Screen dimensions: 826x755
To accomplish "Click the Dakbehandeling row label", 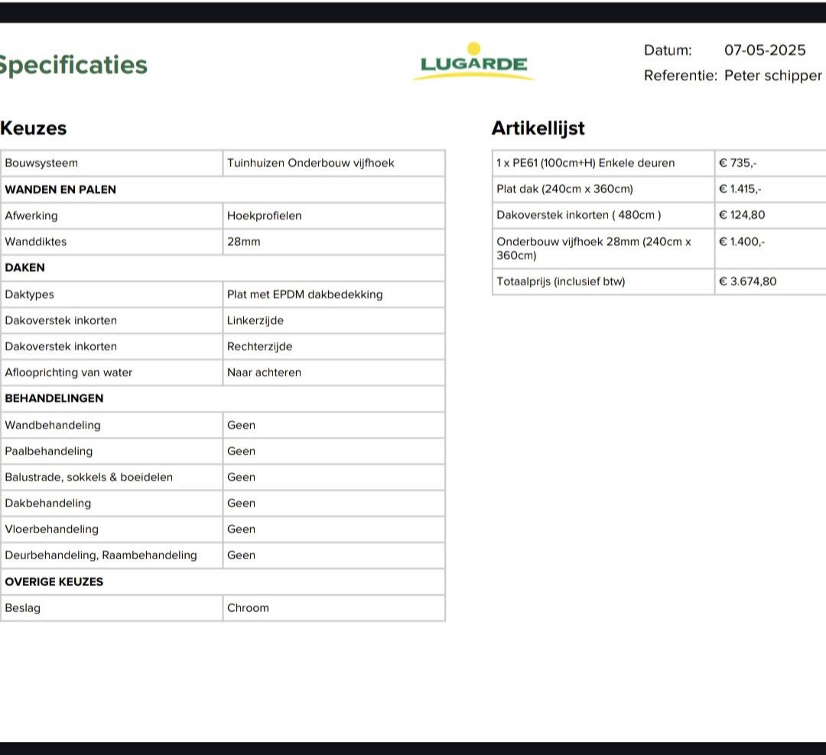I will pyautogui.click(x=47, y=503).
